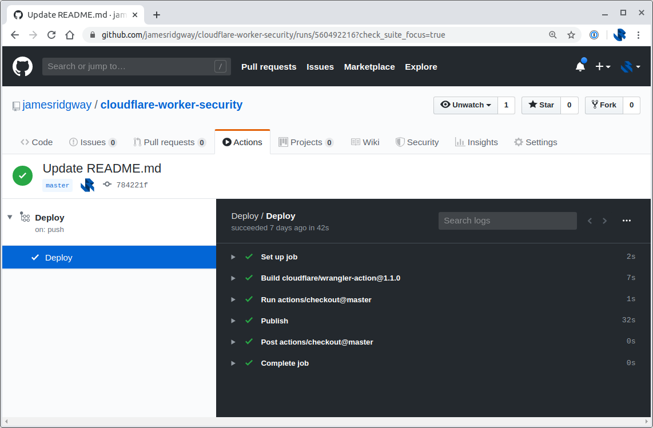Open the repository Pull requests tab
Image resolution: width=653 pixels, height=428 pixels.
click(169, 142)
